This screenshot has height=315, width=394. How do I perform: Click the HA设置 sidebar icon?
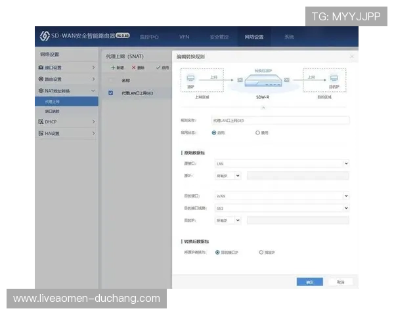coord(41,133)
